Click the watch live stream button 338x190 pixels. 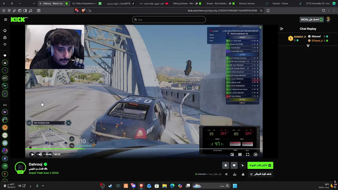pyautogui.click(x=261, y=174)
